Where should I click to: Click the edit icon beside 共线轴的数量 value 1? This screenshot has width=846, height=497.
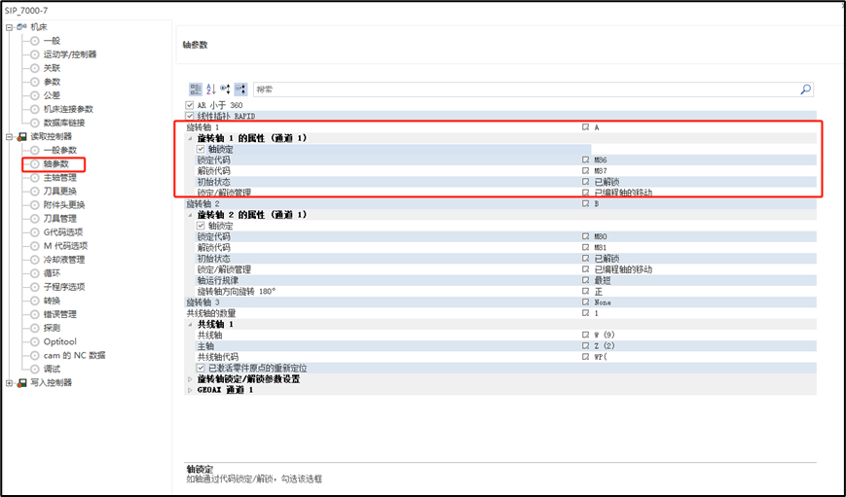[585, 313]
